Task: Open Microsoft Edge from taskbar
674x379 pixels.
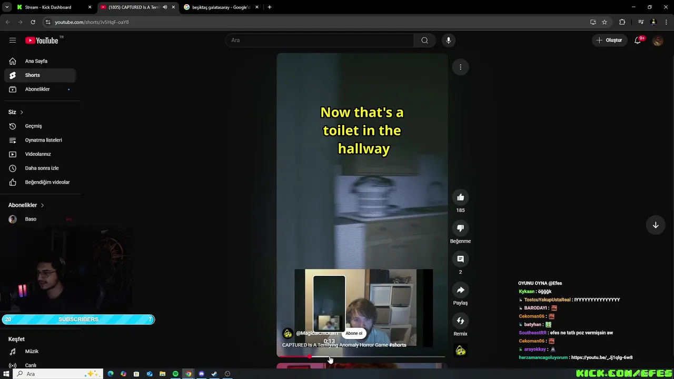Action: 111,374
